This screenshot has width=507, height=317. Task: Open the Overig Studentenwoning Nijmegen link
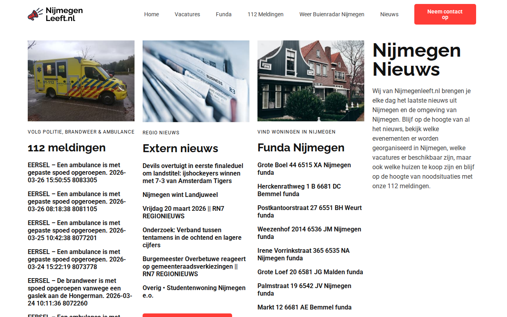(x=194, y=292)
